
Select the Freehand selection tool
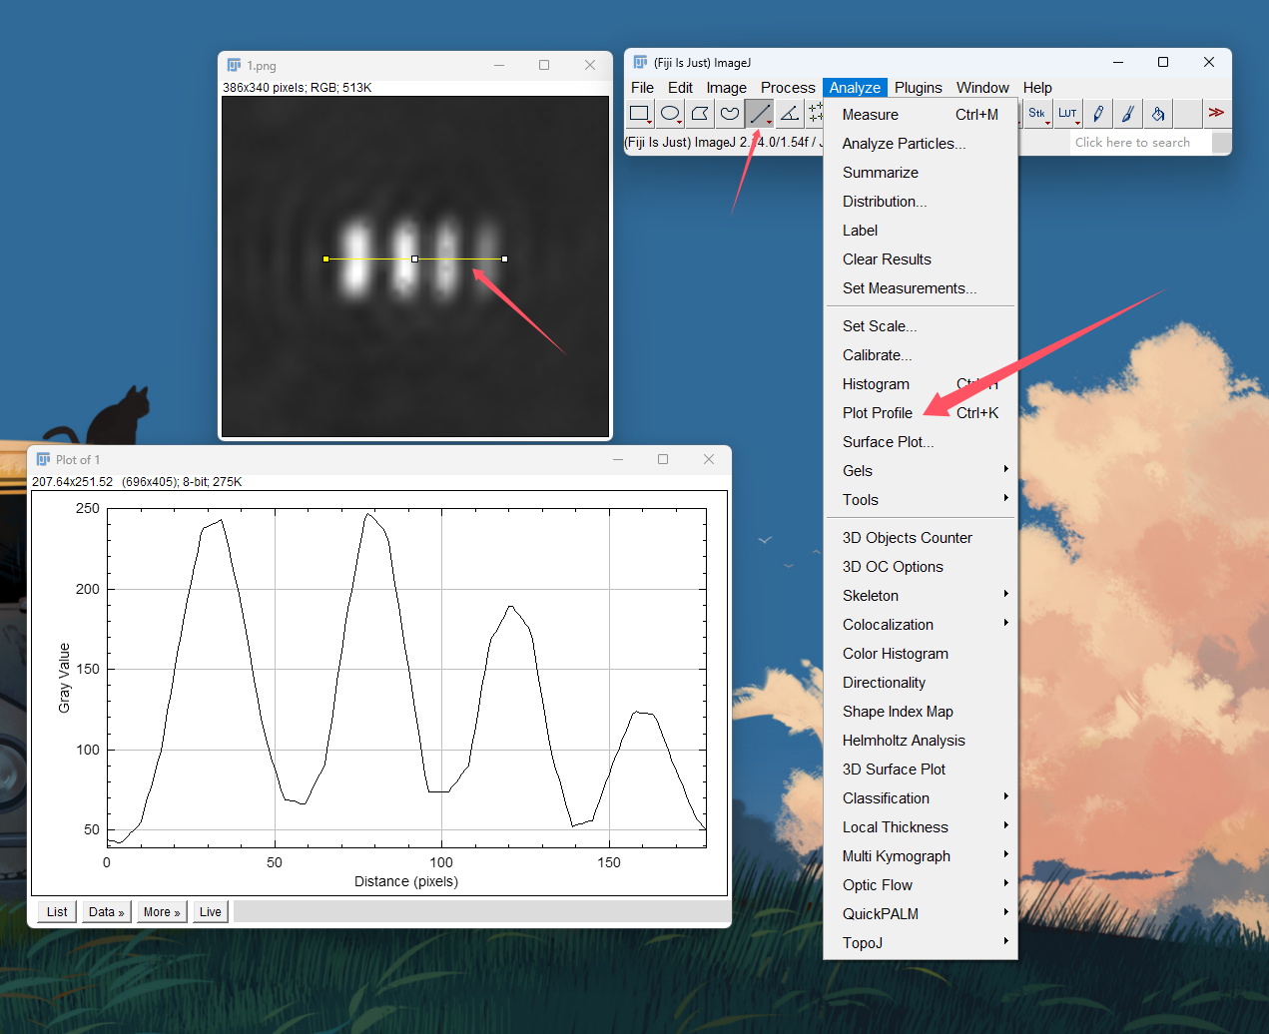(730, 114)
